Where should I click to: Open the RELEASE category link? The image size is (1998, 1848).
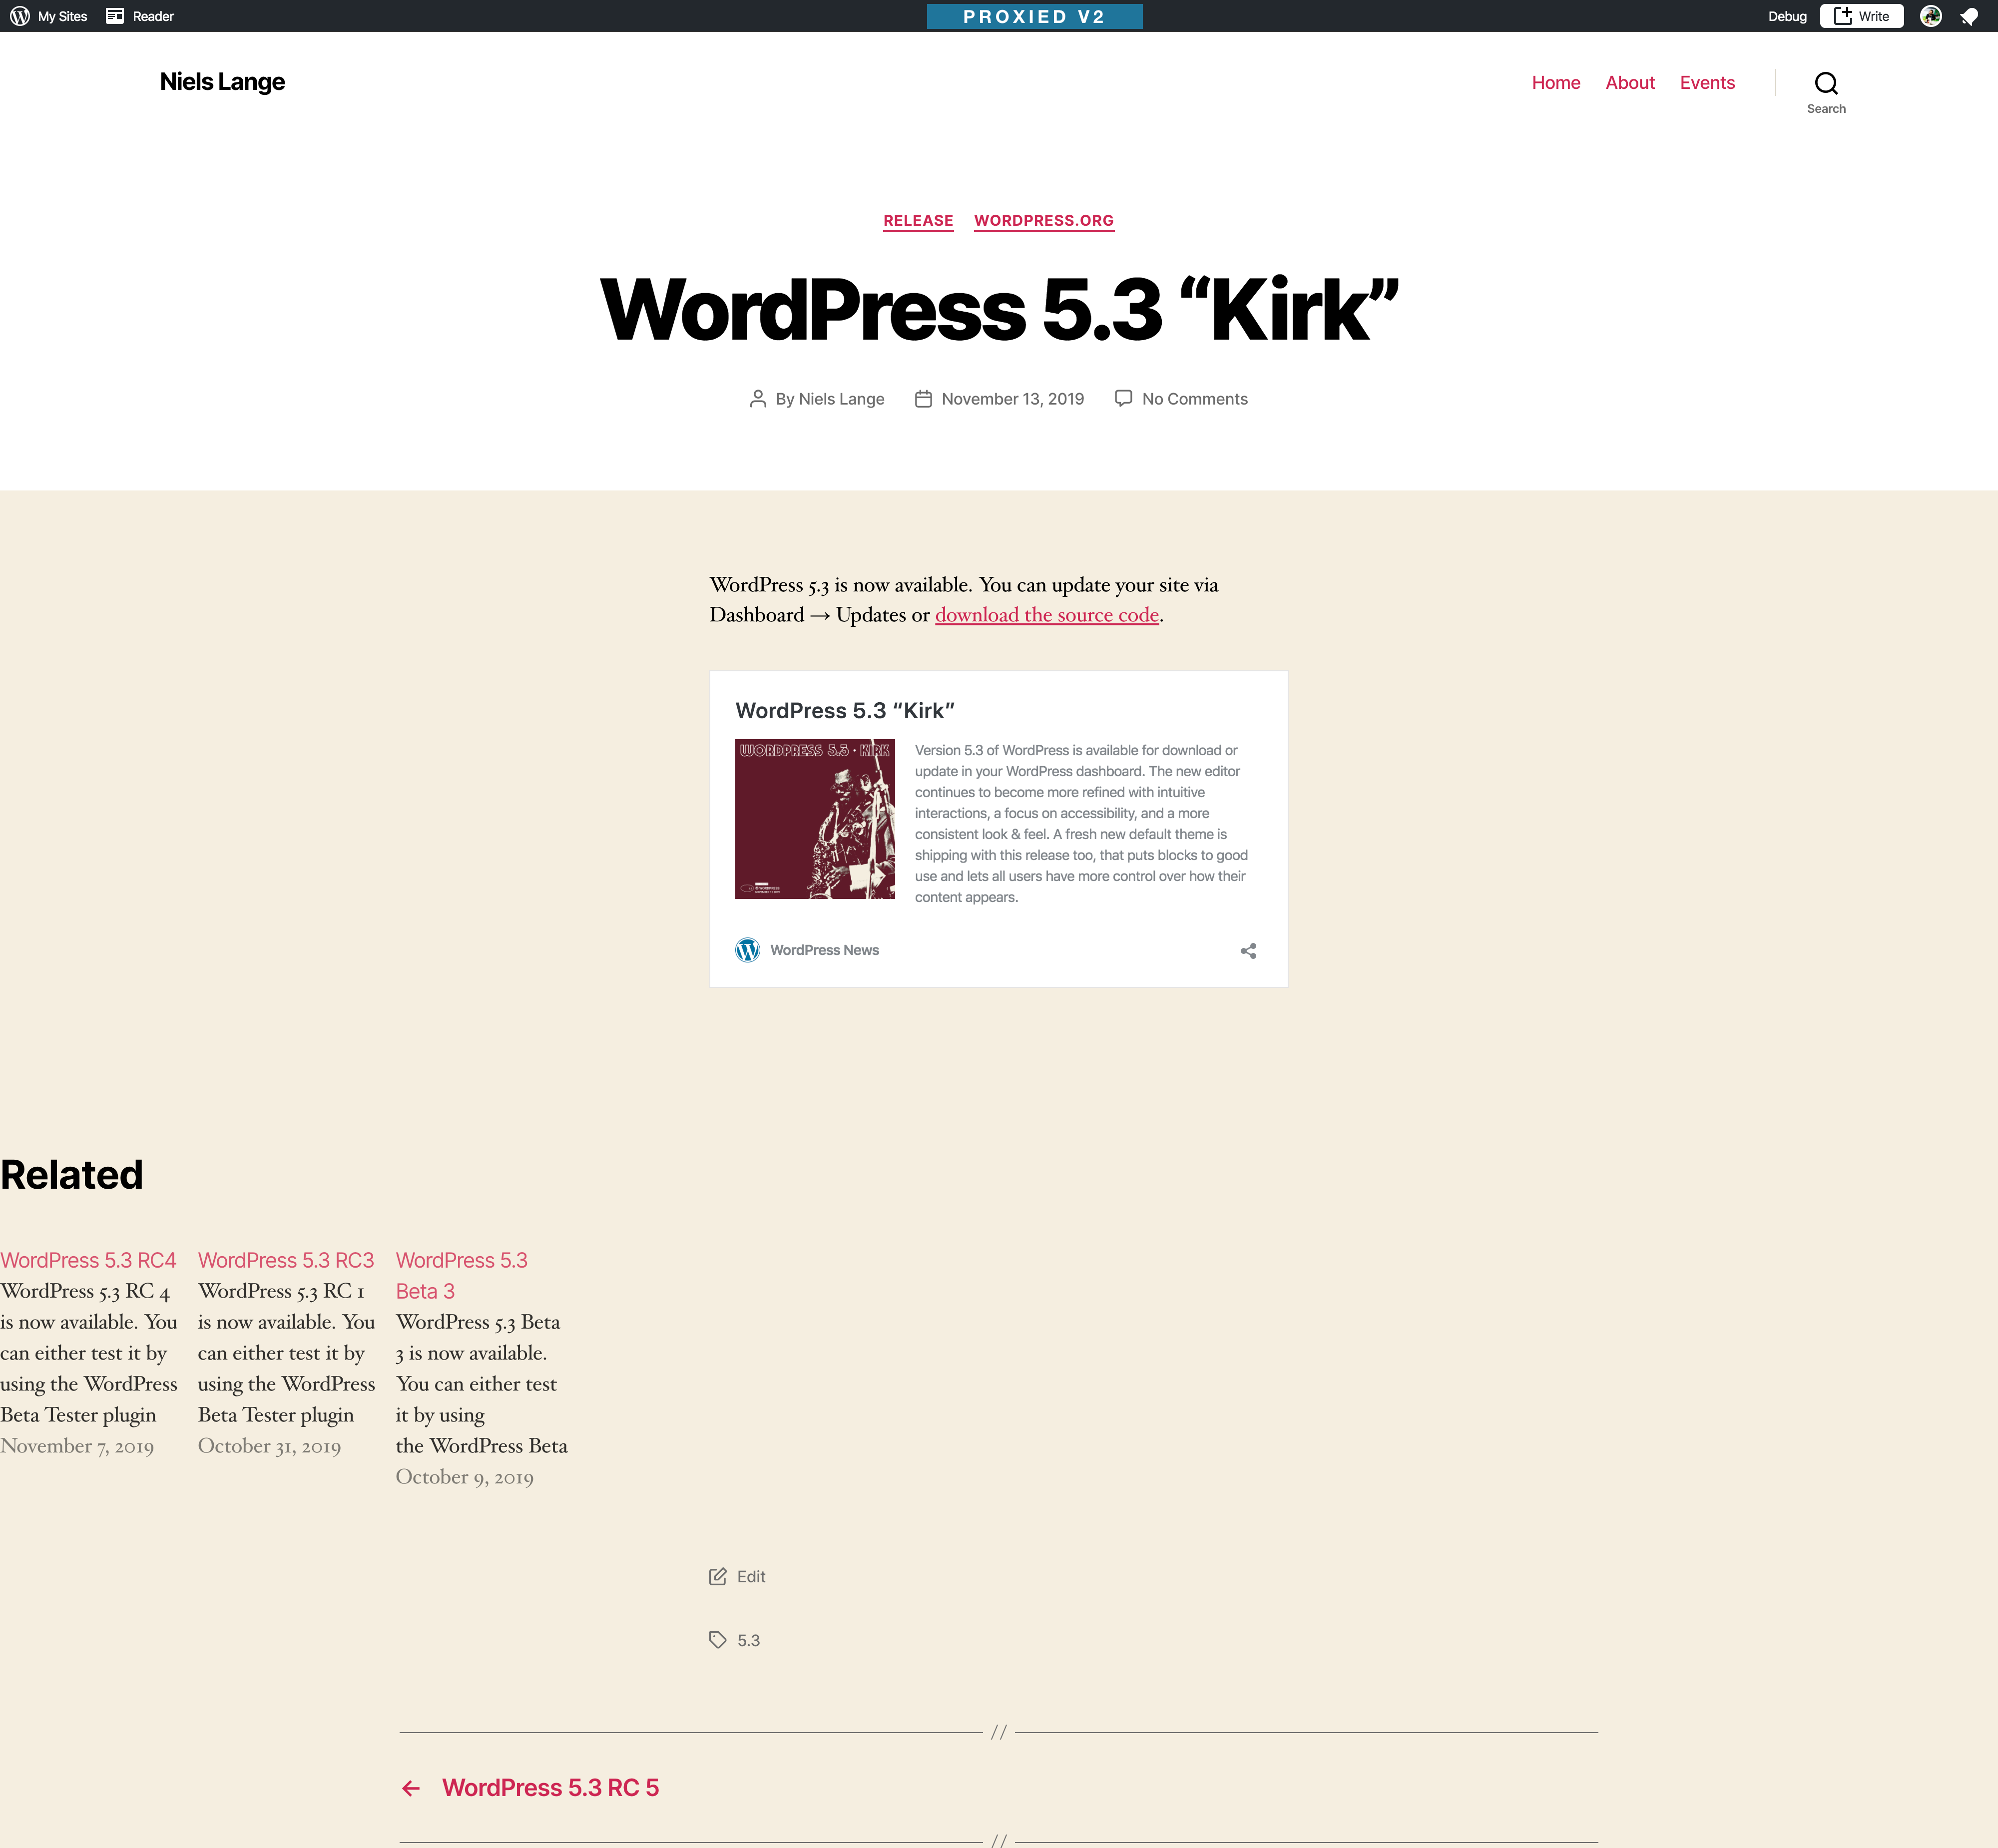click(x=918, y=221)
